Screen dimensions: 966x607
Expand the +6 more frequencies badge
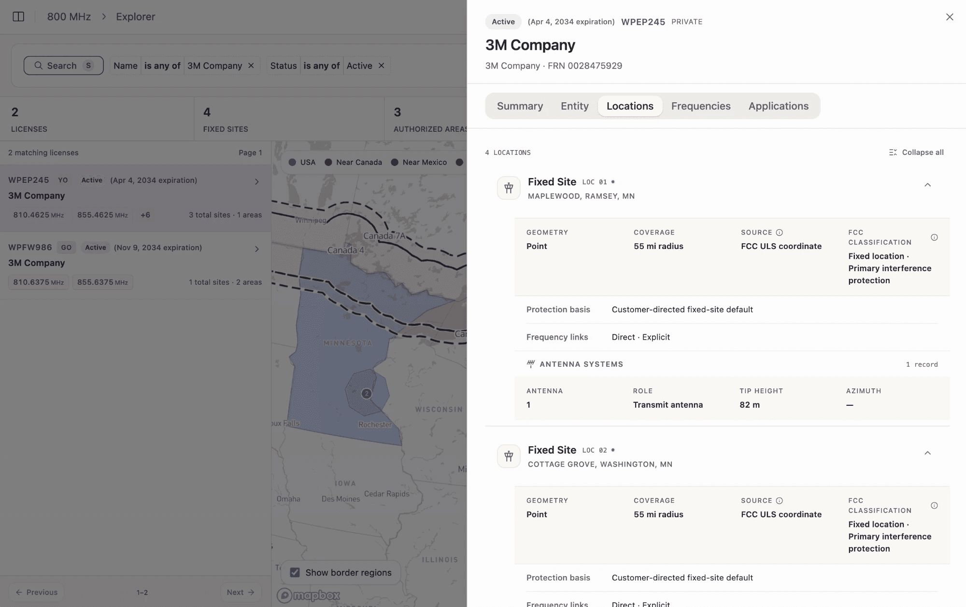pyautogui.click(x=145, y=215)
